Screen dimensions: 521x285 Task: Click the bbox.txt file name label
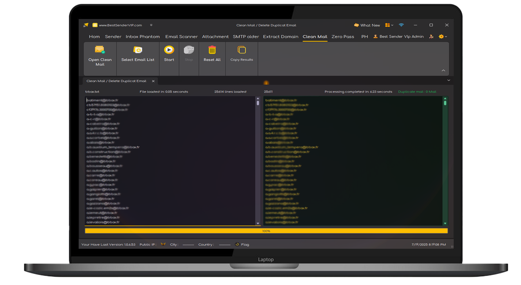point(92,92)
